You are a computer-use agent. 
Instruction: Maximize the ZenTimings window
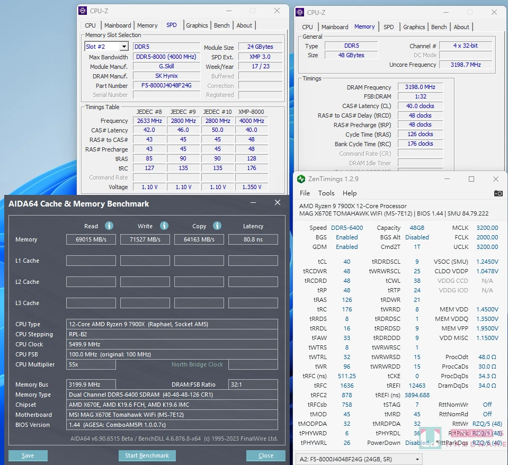pos(471,179)
